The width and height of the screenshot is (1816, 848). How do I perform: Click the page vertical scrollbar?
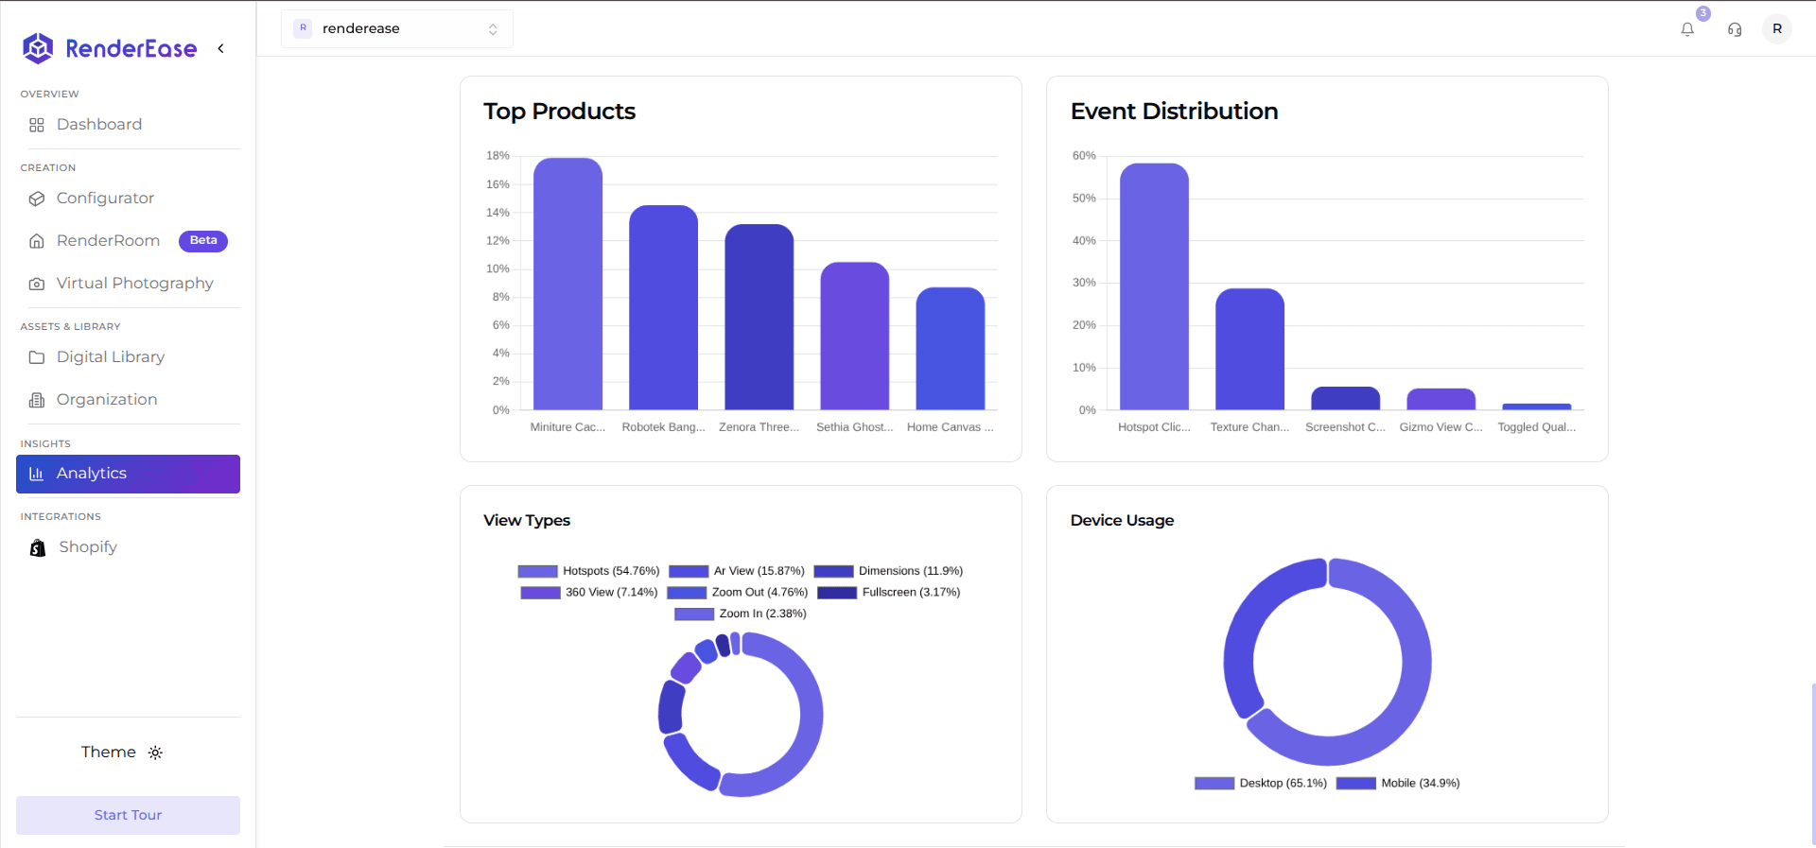click(x=1813, y=764)
